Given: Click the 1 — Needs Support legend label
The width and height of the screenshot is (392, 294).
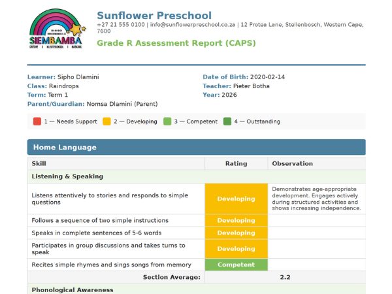Looking at the screenshot, I should coord(71,122).
